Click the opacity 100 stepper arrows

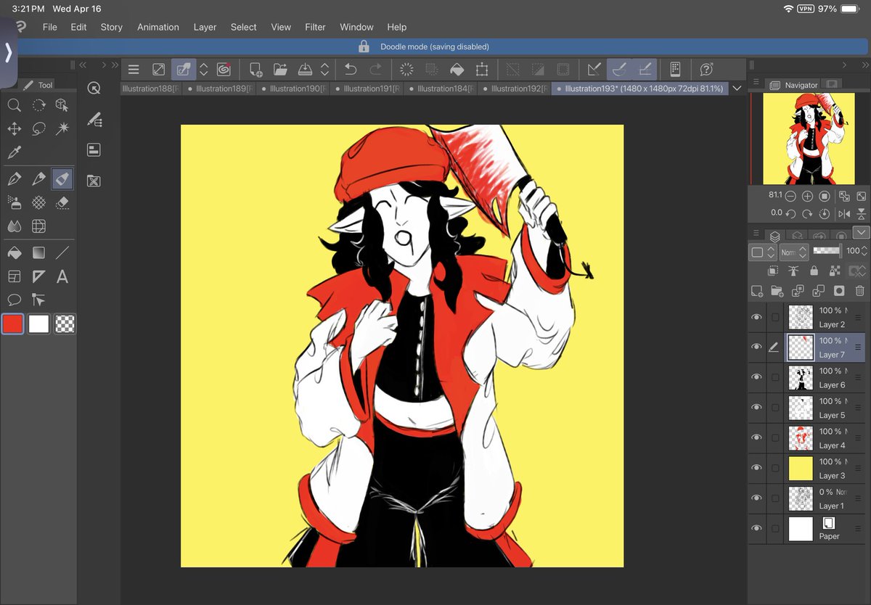tap(864, 250)
